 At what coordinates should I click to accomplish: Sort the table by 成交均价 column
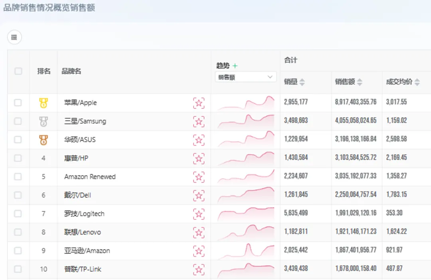click(x=417, y=82)
